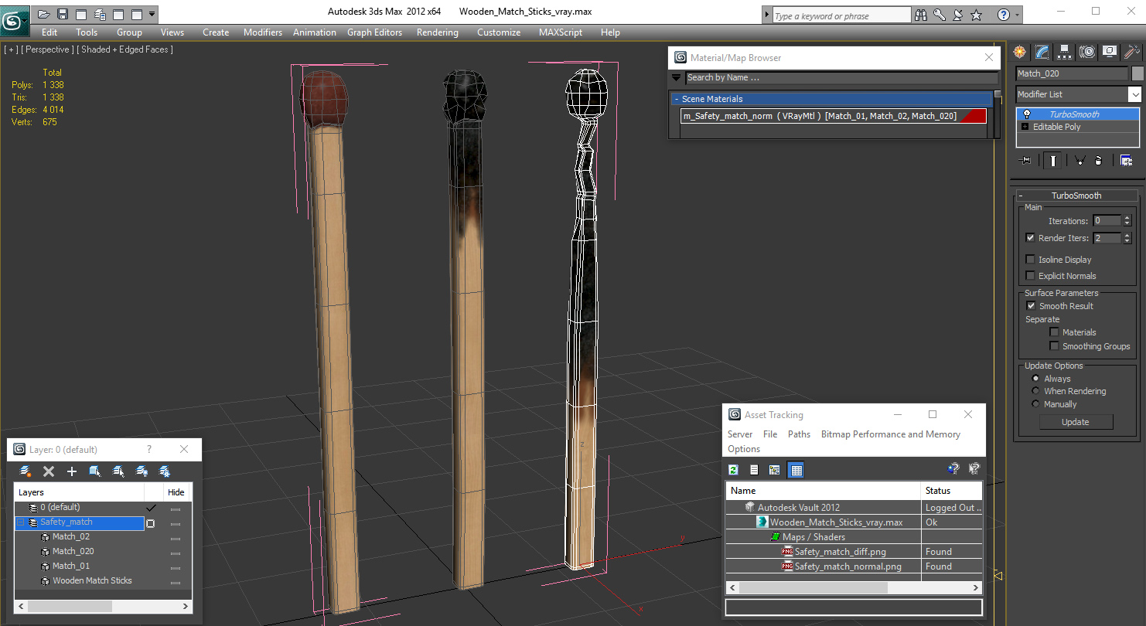Toggle Smooth Result checkbox
This screenshot has height=626, width=1146.
click(x=1031, y=306)
